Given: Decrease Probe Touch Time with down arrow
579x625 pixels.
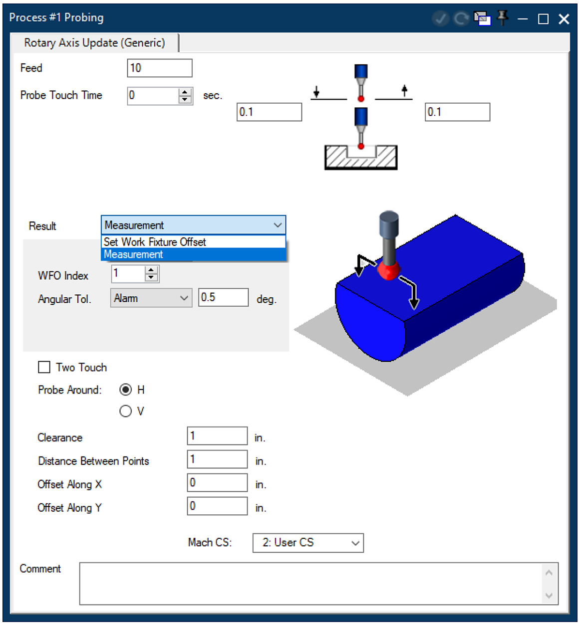Looking at the screenshot, I should (x=185, y=99).
